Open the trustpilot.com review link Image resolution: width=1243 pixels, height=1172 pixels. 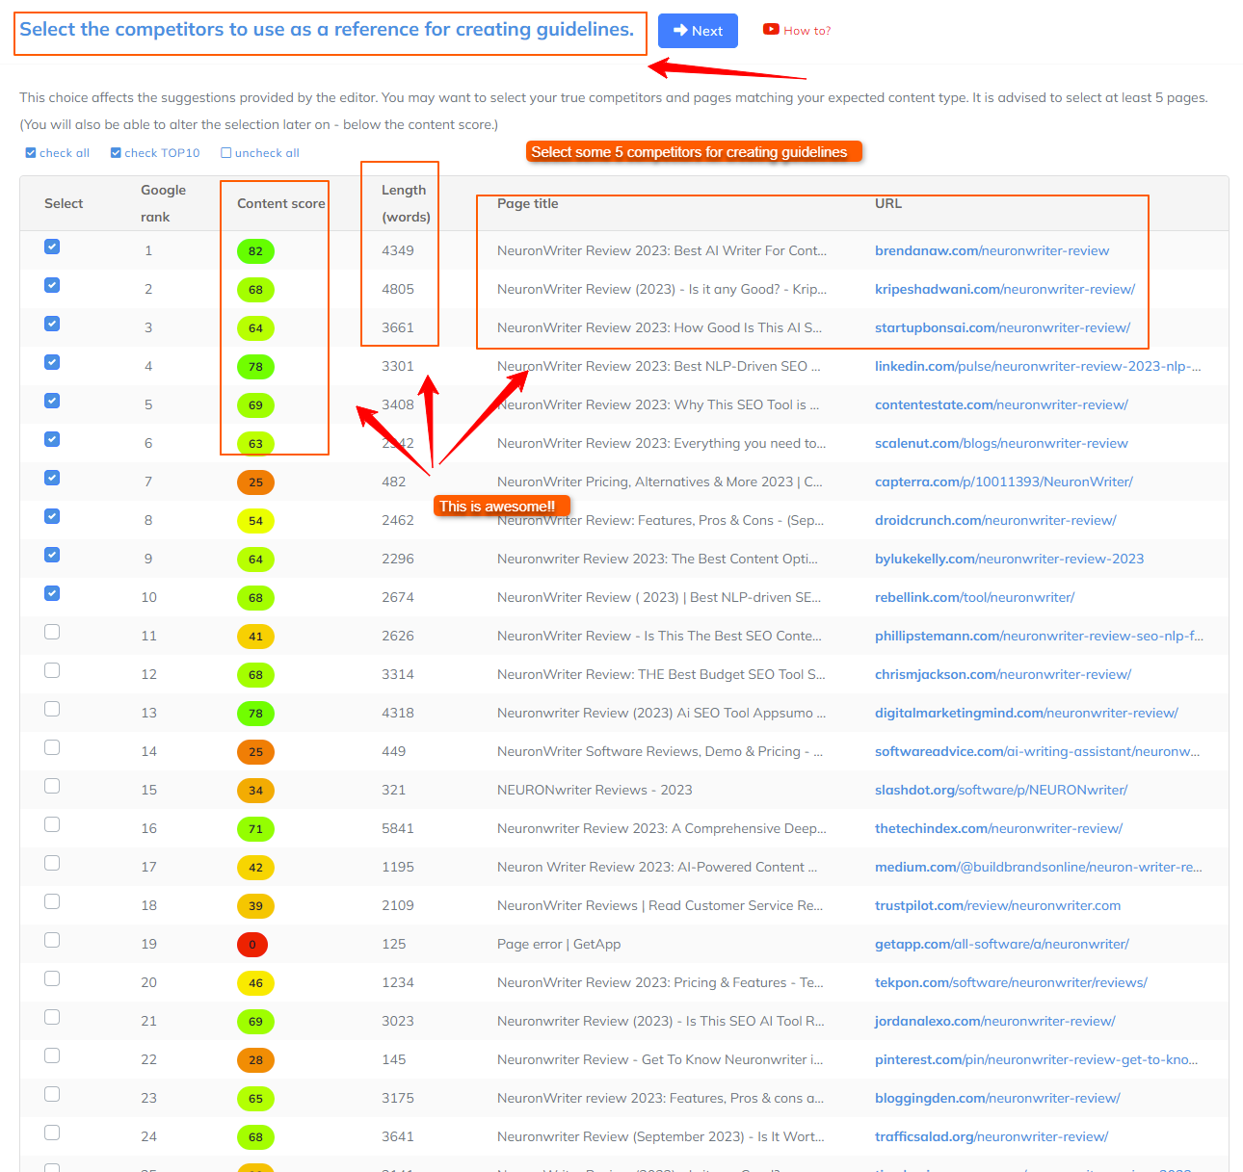click(997, 905)
